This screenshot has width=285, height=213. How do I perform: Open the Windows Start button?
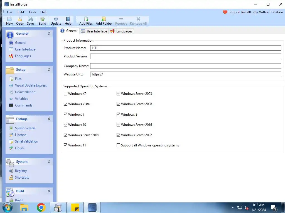[7, 207]
